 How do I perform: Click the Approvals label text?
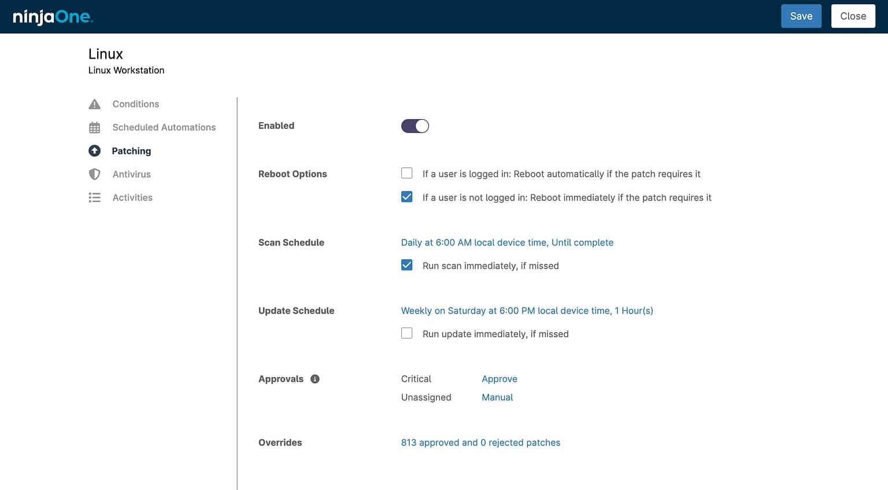pyautogui.click(x=281, y=379)
